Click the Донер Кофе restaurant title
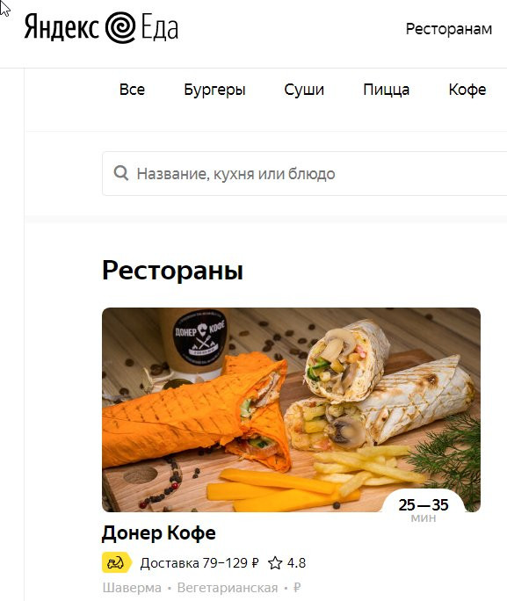The width and height of the screenshot is (507, 601). [x=159, y=532]
